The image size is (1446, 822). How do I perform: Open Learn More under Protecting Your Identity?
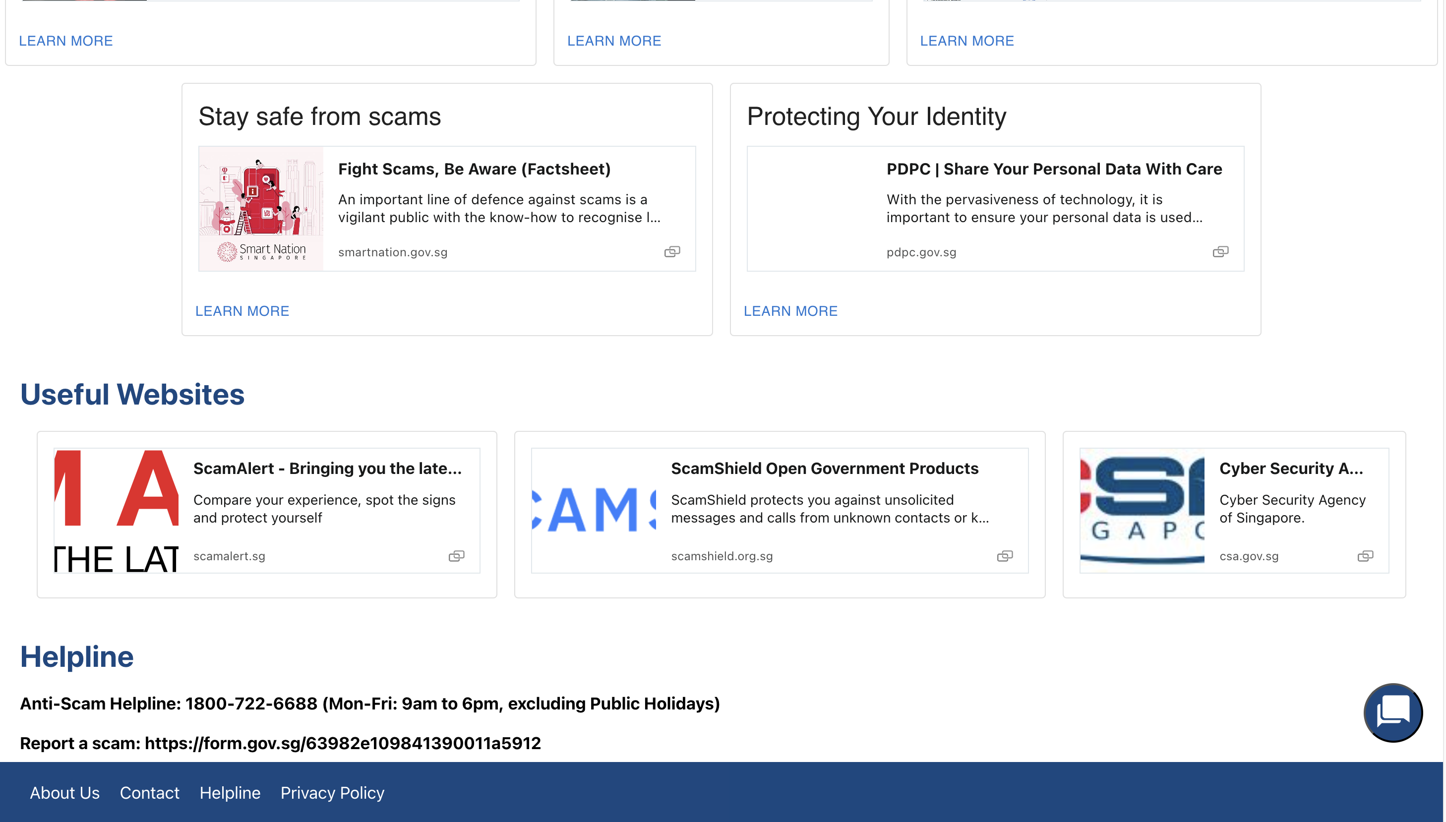click(x=790, y=311)
